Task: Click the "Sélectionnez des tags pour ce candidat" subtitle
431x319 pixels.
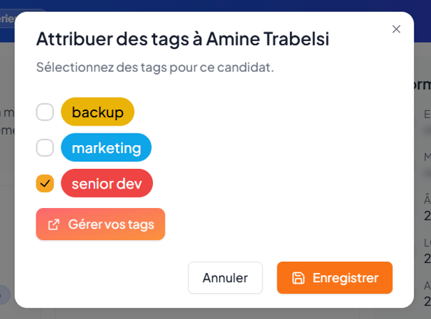Action: (154, 67)
